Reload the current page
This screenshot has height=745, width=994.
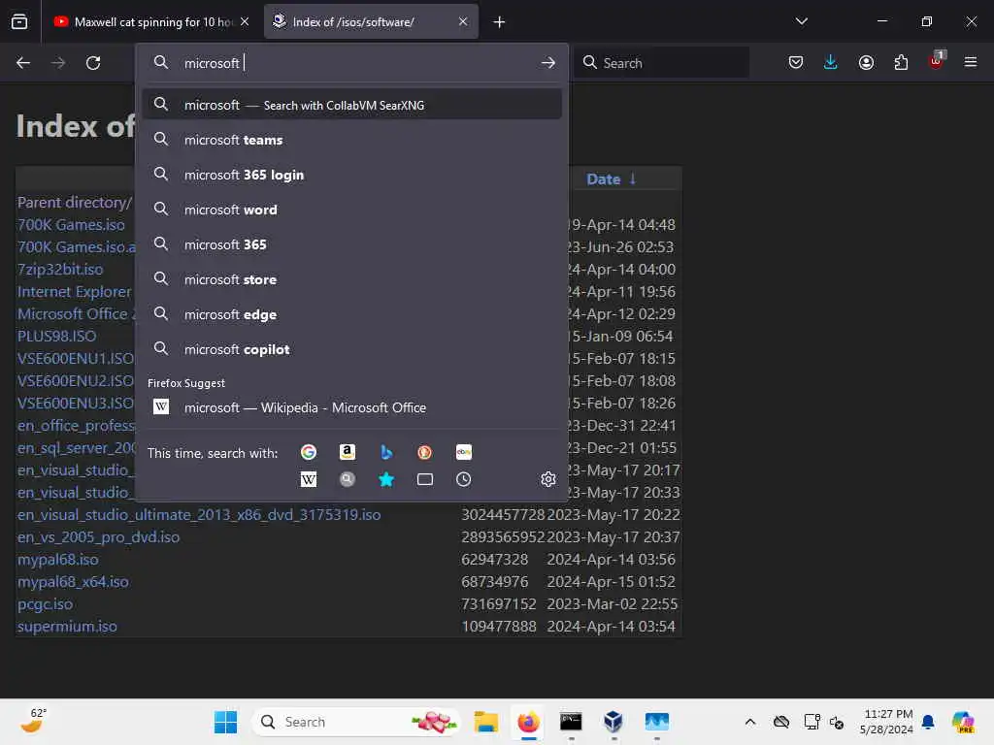click(93, 63)
